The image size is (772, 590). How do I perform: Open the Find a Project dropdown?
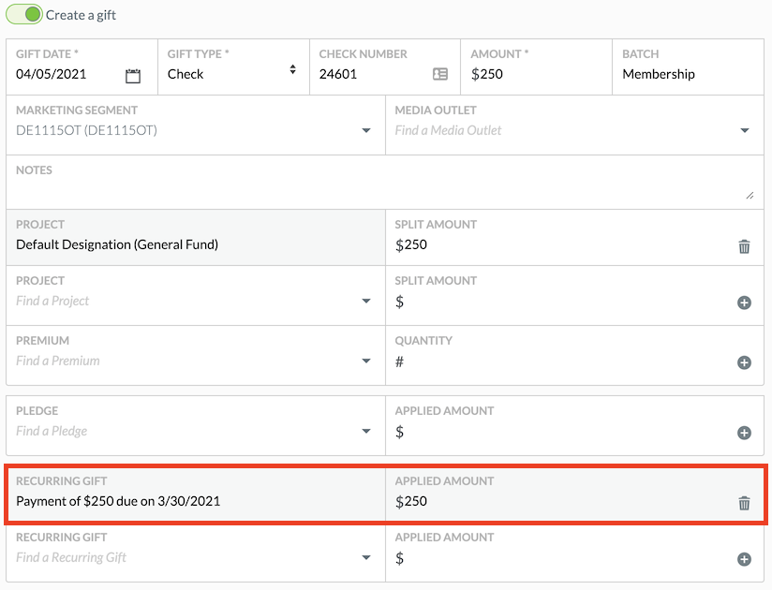coord(365,301)
